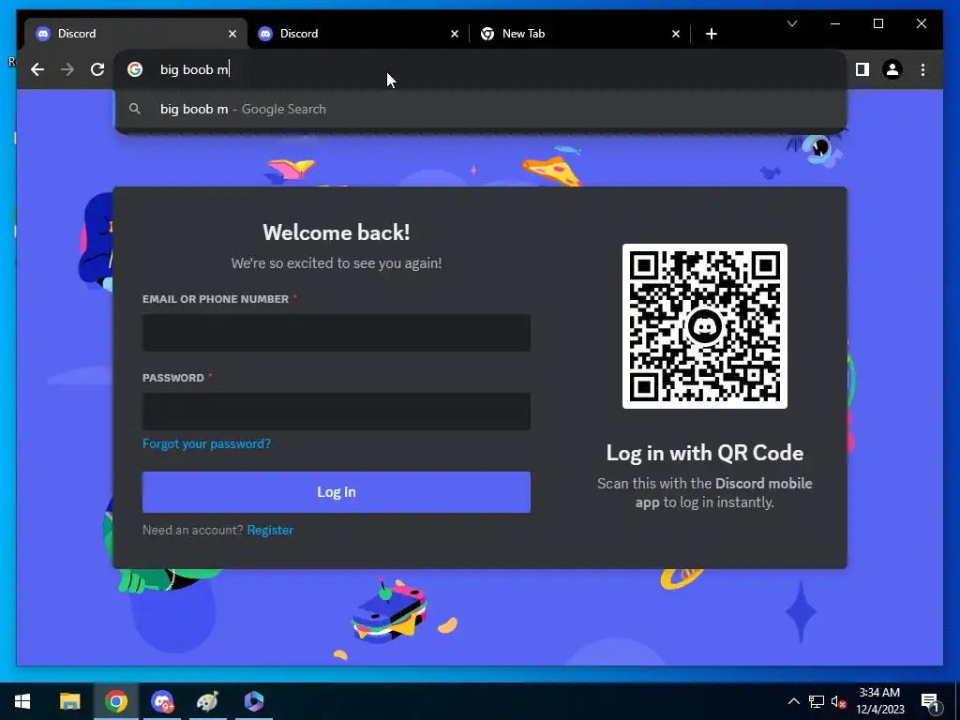
Task: Go back using the browser back arrow
Action: [x=37, y=69]
